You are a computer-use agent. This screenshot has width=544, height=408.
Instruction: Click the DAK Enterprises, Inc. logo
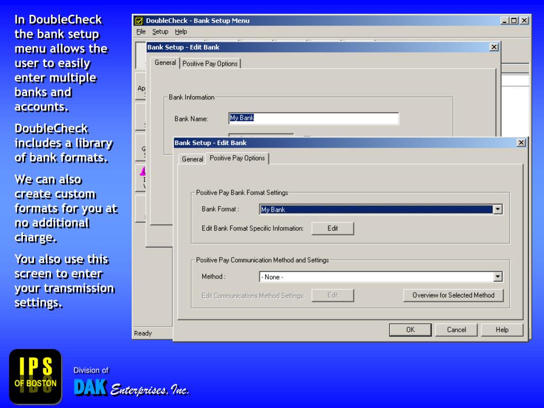pyautogui.click(x=131, y=387)
